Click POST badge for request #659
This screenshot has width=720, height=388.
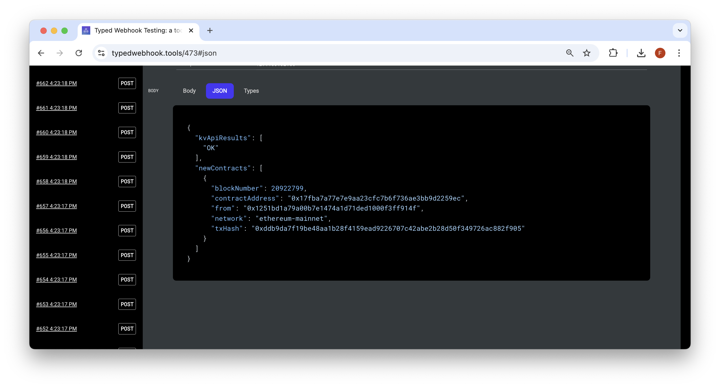[127, 157]
